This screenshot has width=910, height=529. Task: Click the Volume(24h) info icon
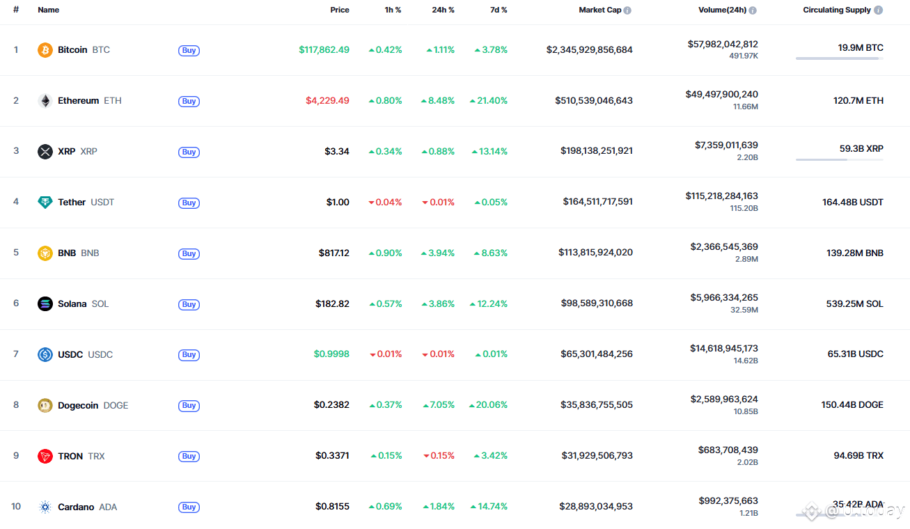pos(753,10)
